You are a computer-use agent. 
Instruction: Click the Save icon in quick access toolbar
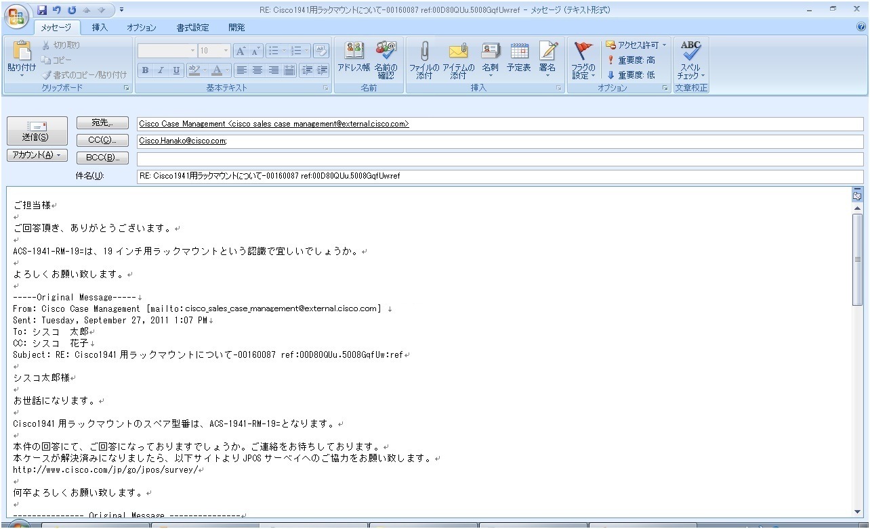coord(42,10)
